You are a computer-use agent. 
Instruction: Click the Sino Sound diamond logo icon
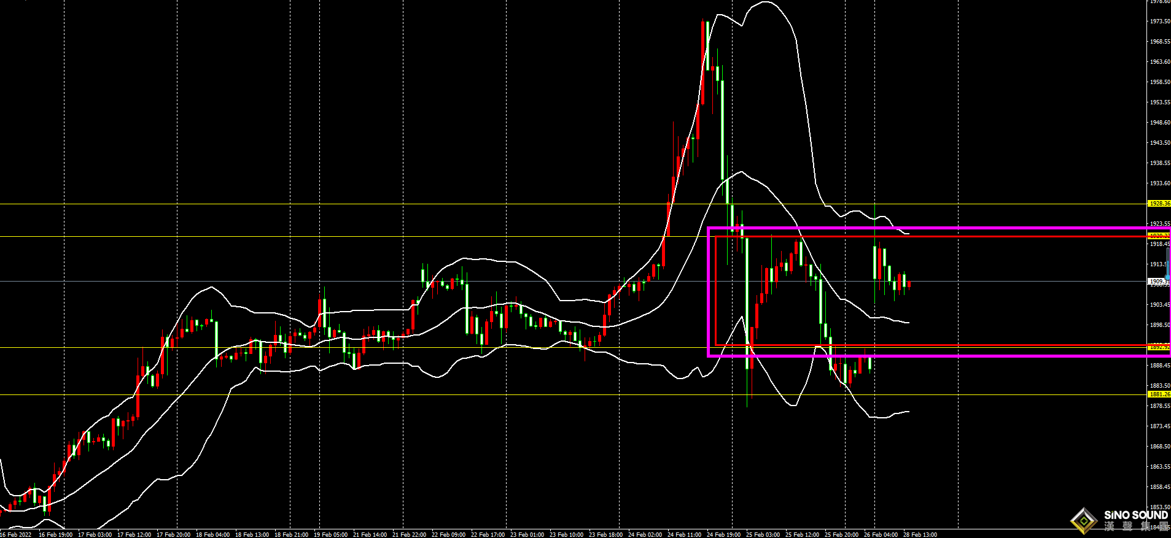pos(1084,521)
